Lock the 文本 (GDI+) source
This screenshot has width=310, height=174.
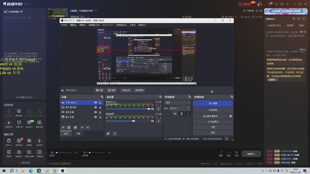100,102
